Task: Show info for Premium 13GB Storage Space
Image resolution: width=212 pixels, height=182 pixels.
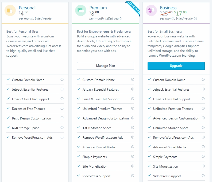Action: coord(133,128)
